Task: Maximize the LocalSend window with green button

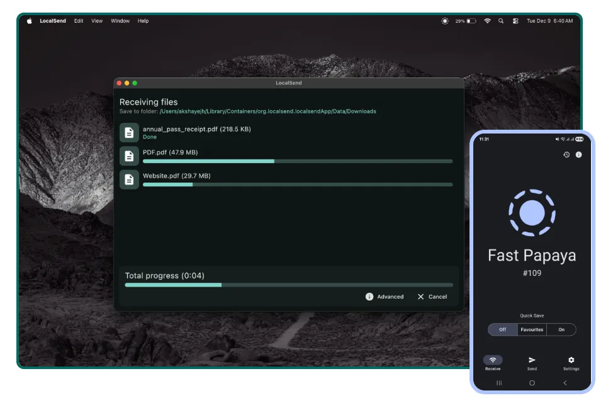Action: click(x=135, y=83)
